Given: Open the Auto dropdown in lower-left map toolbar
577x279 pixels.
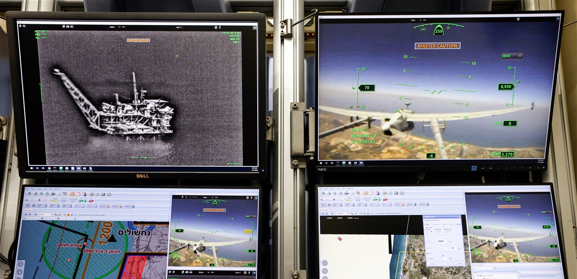Looking at the screenshot, I should pos(46,215).
